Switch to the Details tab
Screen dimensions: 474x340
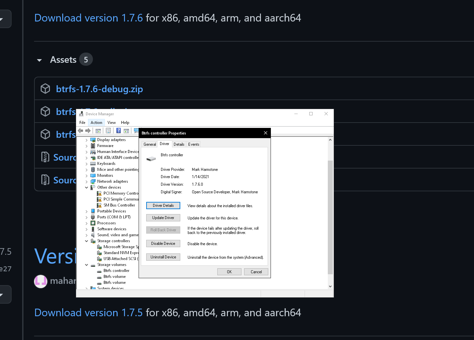[179, 144]
